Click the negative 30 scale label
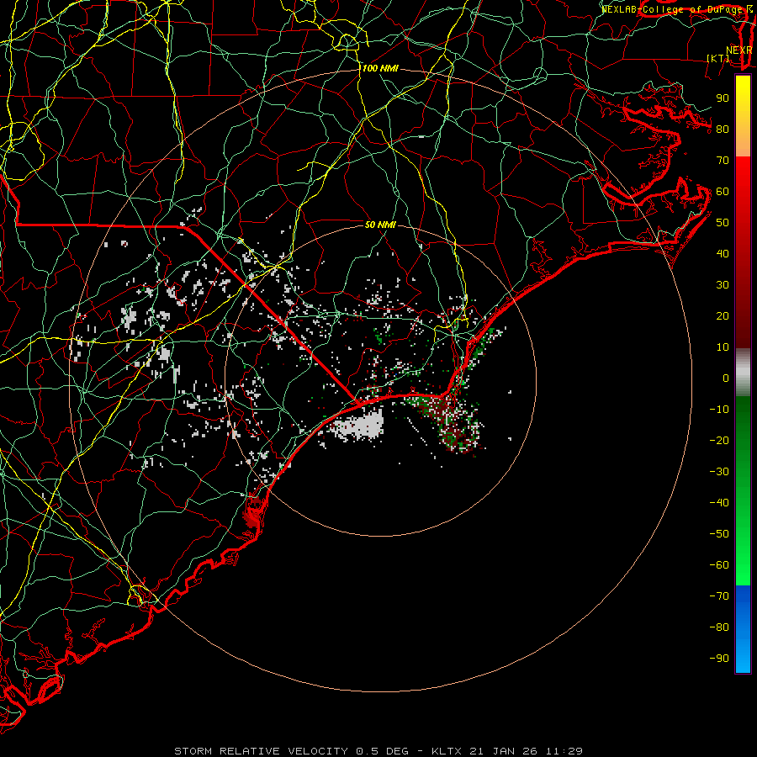757x757 pixels. point(719,472)
